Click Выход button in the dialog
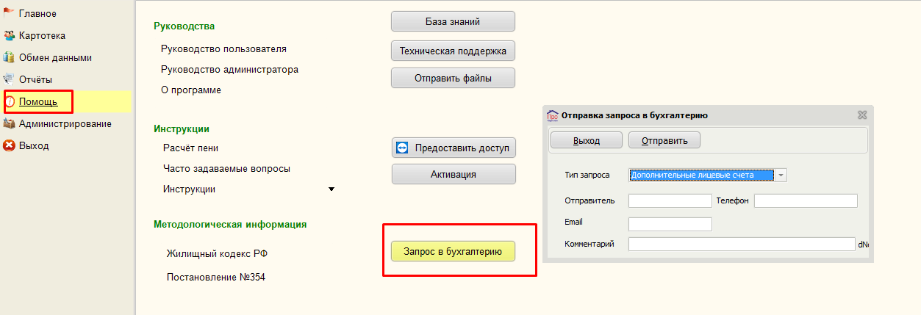The height and width of the screenshot is (315, 921). 587,140
